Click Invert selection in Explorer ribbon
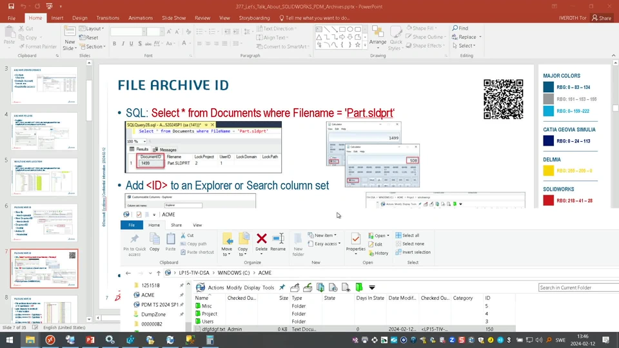Image resolution: width=619 pixels, height=348 pixels. (413, 252)
